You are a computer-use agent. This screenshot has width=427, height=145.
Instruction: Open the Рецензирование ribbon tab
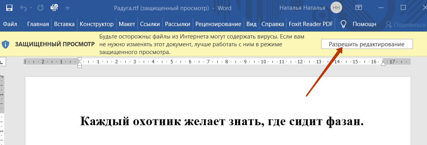pos(218,24)
